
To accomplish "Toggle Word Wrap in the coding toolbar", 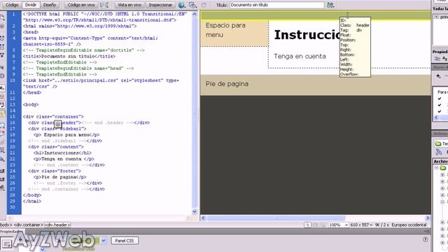I will click(2, 105).
